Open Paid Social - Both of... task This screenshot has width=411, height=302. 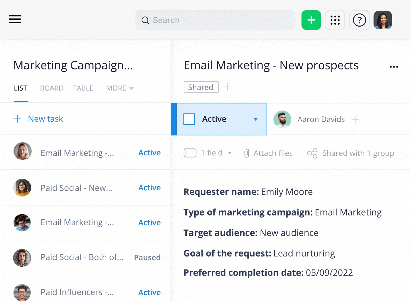85,257
